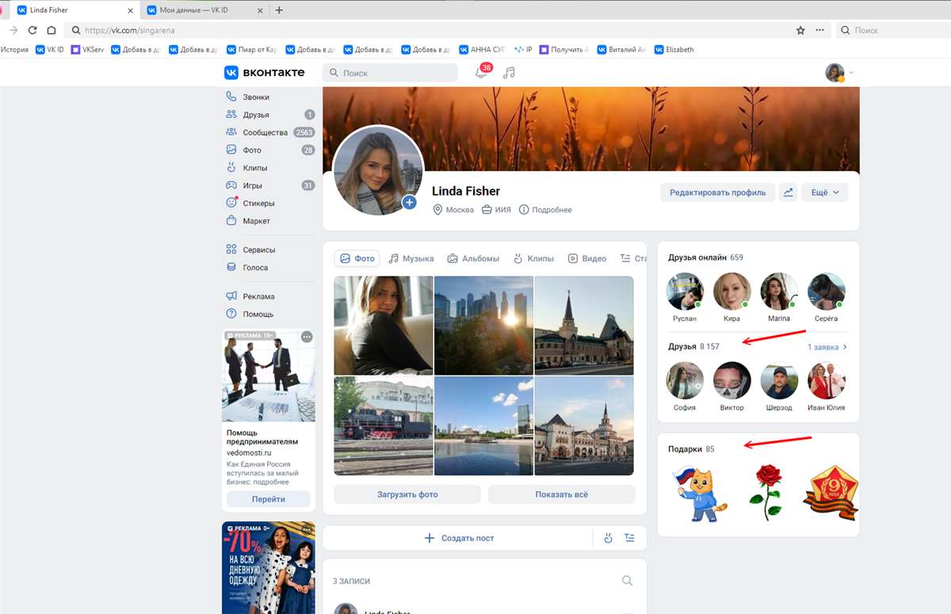Viewport: 951px width, 614px height.
Task: Click the Показать всё button
Action: click(562, 494)
